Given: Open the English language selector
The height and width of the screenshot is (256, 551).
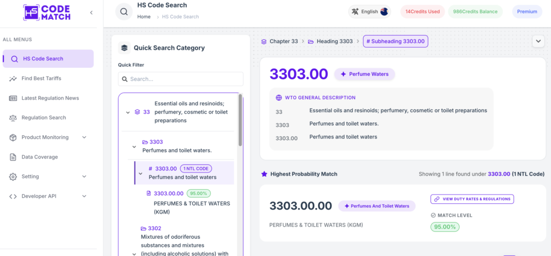Looking at the screenshot, I should [369, 12].
